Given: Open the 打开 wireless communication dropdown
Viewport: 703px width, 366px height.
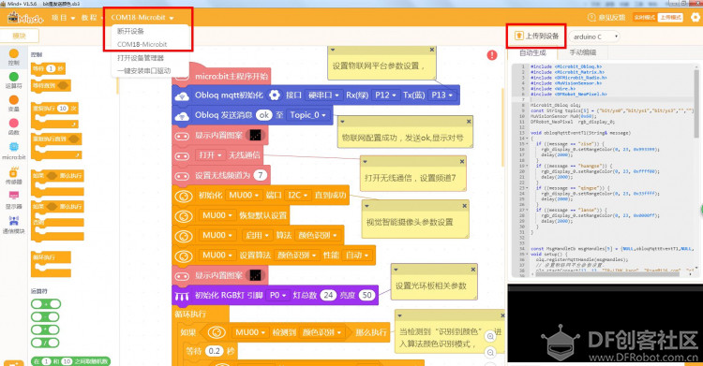Looking at the screenshot, I should (x=210, y=155).
